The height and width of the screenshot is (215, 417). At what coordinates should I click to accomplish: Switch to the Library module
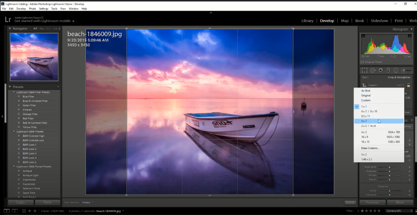coord(307,21)
